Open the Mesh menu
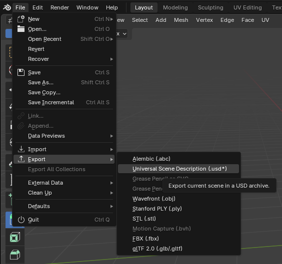This screenshot has height=264, width=282. pyautogui.click(x=181, y=20)
